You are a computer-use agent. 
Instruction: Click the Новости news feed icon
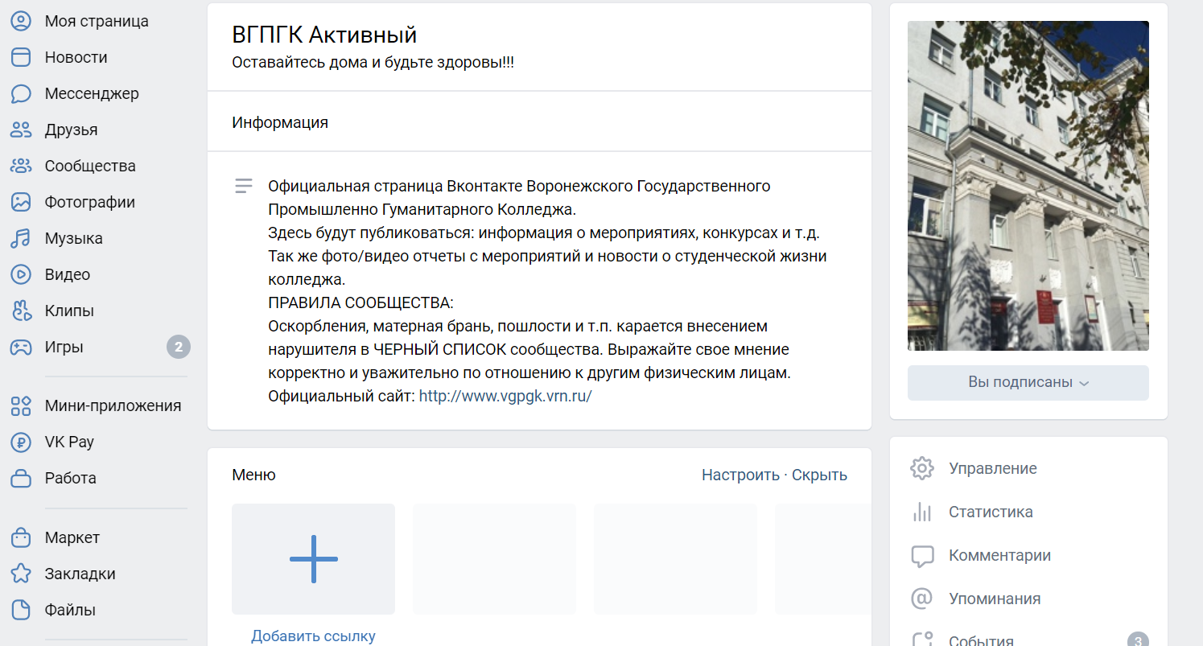(x=21, y=57)
